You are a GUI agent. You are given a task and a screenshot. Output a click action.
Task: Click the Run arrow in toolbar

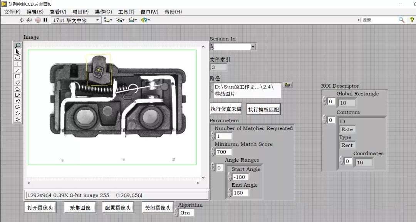(22, 20)
